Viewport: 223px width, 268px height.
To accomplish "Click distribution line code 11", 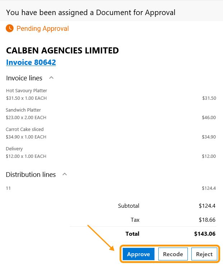I will pos(8,188).
